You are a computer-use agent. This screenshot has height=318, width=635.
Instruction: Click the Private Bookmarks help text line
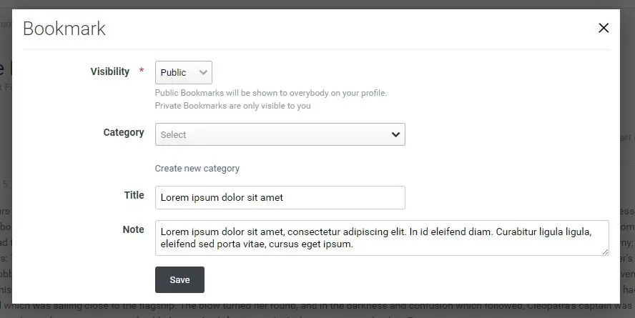coord(233,106)
